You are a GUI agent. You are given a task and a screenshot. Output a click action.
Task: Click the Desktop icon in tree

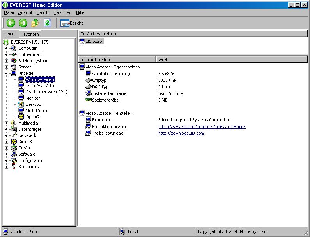coord(21,104)
